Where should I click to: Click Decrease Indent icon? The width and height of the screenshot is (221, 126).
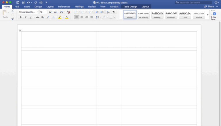click(x=97, y=12)
